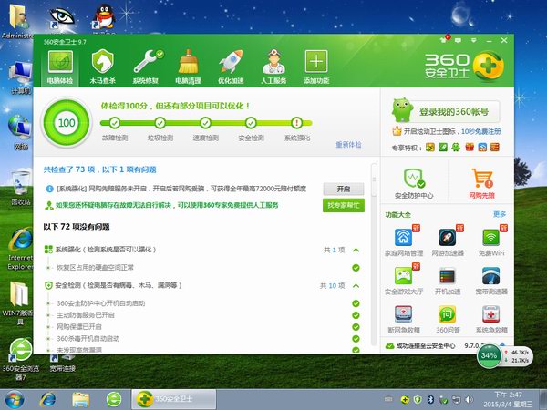Click 更多 link in 功能大全

(500, 214)
